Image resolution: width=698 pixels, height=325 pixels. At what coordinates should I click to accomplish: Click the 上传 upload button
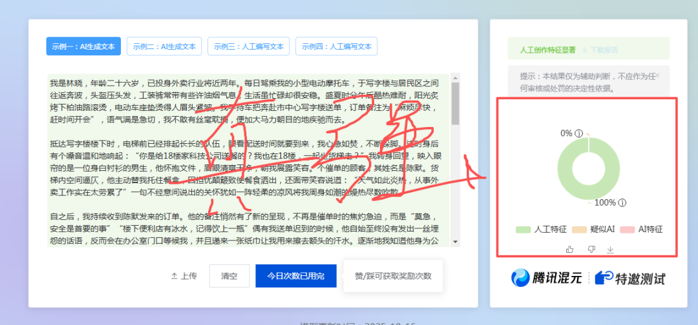(x=184, y=276)
